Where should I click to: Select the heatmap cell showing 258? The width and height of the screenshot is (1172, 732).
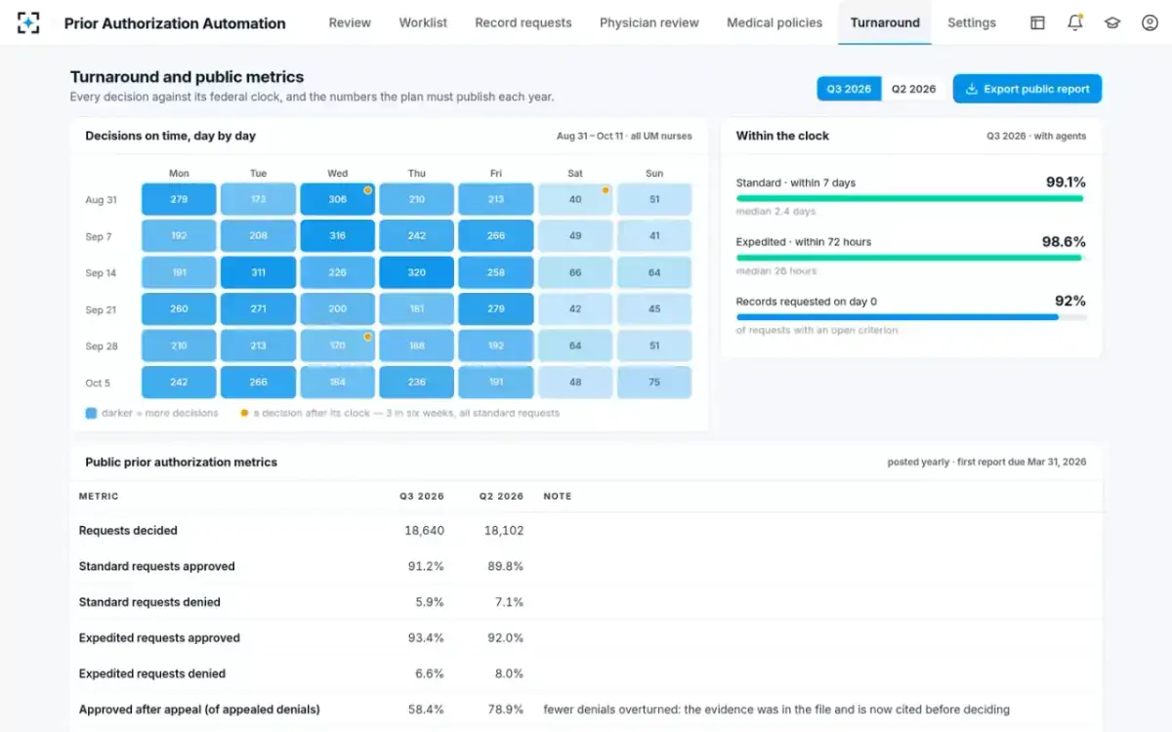496,272
